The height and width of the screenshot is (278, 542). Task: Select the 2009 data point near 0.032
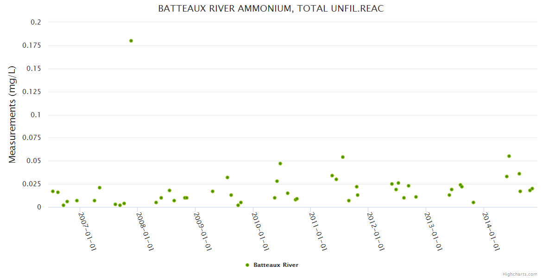pos(227,177)
